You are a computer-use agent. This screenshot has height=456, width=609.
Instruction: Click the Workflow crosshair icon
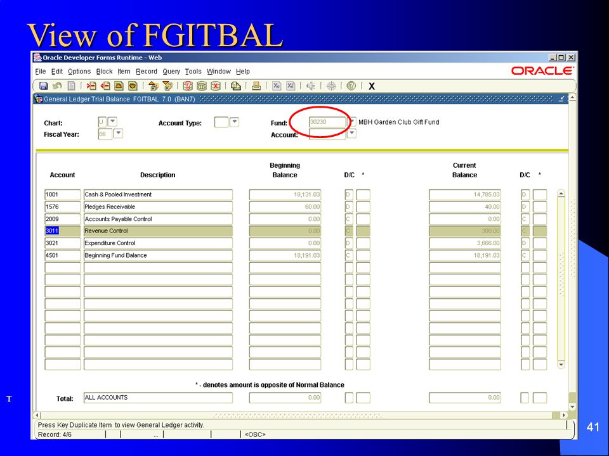(x=331, y=86)
